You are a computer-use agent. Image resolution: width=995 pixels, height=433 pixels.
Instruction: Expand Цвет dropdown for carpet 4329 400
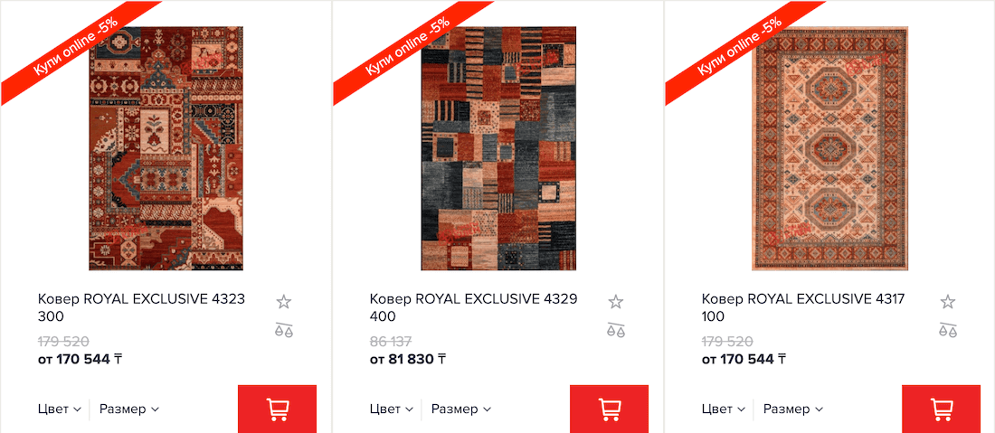click(392, 409)
